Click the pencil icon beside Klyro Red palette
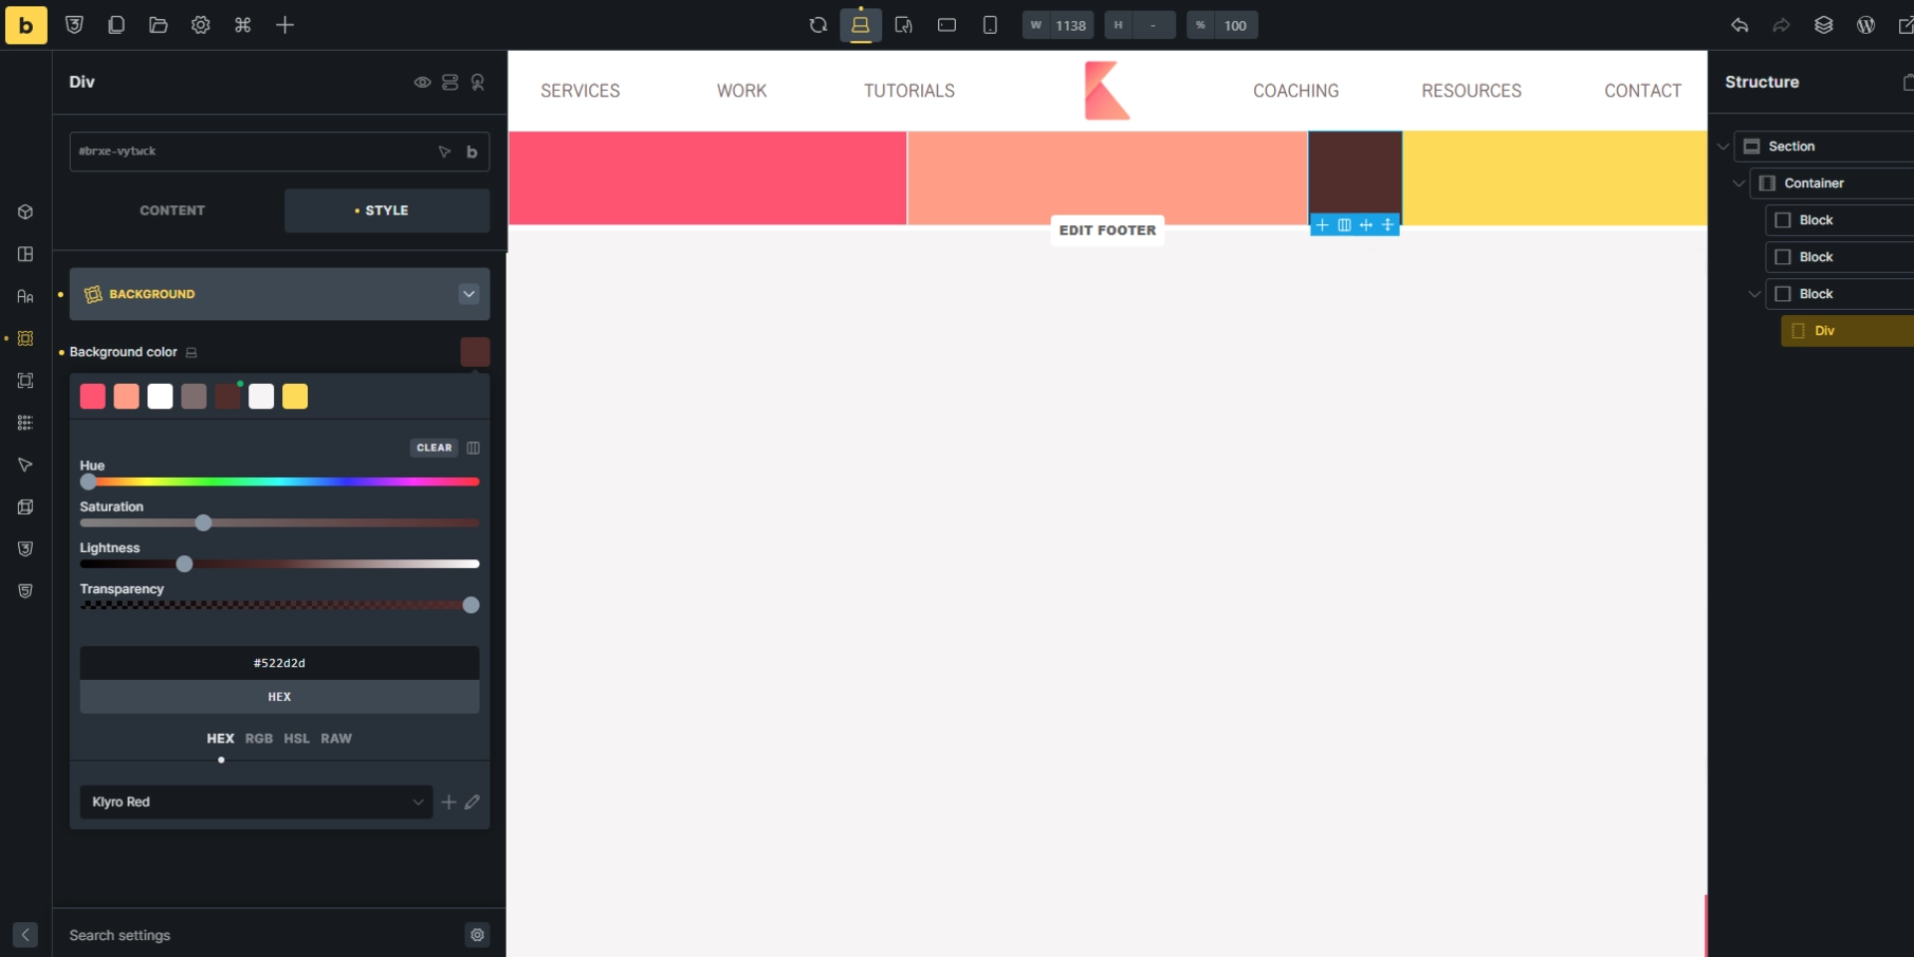Viewport: 1914px width, 957px height. click(473, 802)
